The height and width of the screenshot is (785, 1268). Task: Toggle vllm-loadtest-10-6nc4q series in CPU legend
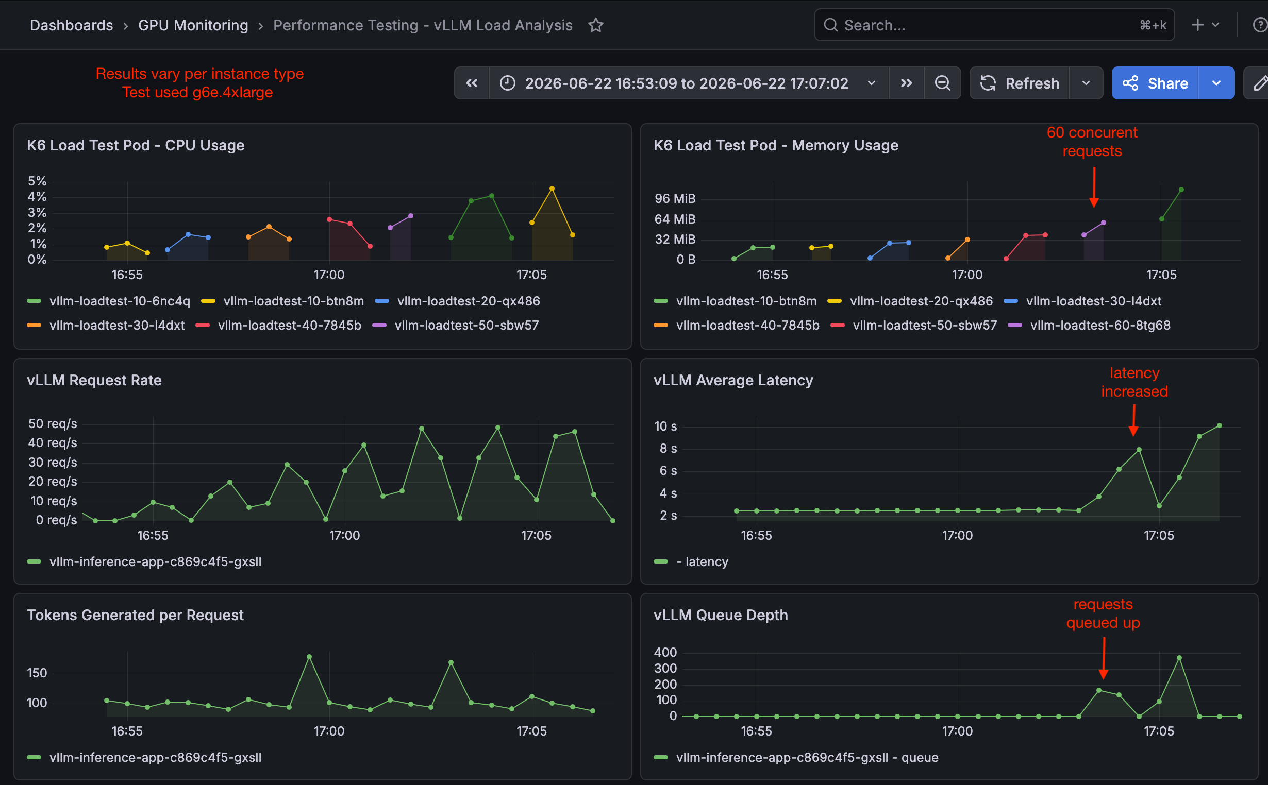coord(120,301)
